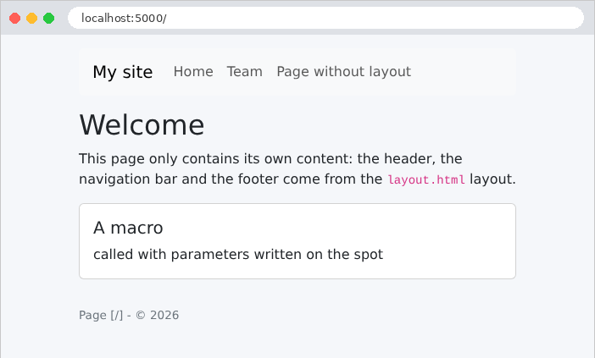This screenshot has height=358, width=595.
Task: Click the red close window button
Action: click(14, 18)
